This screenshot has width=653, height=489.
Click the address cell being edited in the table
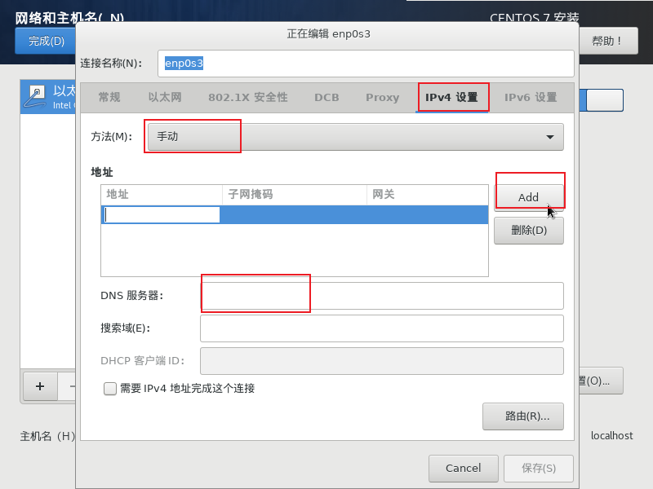point(161,214)
